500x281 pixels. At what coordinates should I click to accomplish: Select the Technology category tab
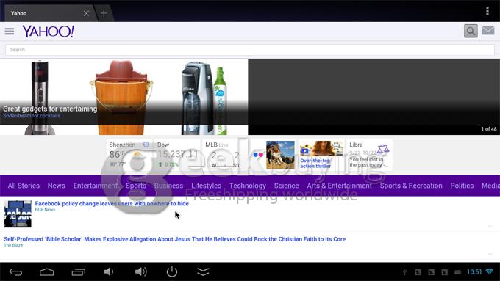(x=248, y=186)
